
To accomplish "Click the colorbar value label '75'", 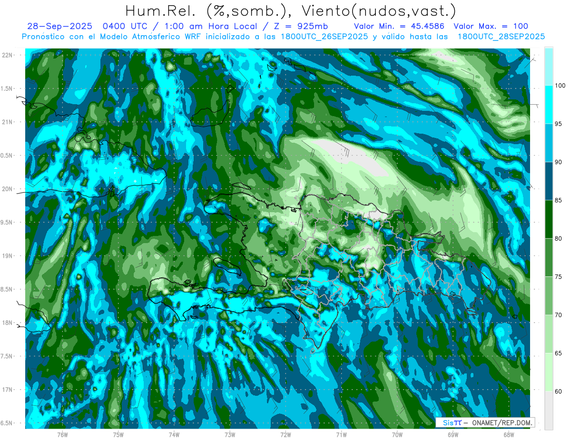I will pyautogui.click(x=559, y=276).
